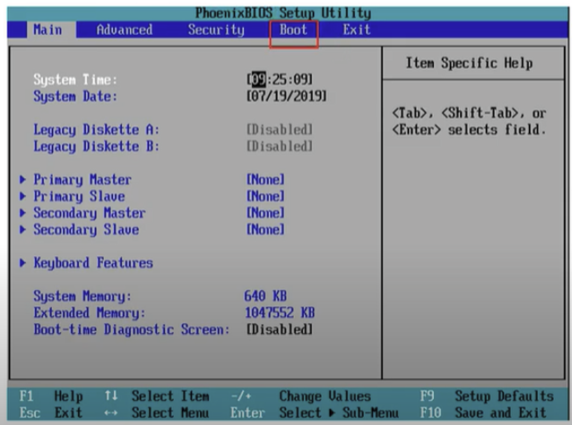This screenshot has height=425, width=572.
Task: Click the System Date value 07/19/2019
Action: [x=286, y=96]
